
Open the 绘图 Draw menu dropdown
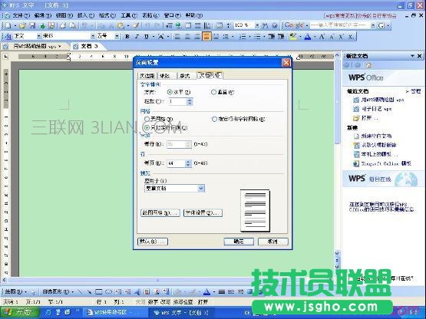[x=16, y=292]
